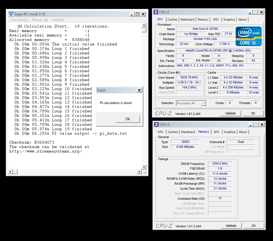Open SPD tab in top CPU-Z window
The width and height of the screenshot is (273, 241).
pyautogui.click(x=216, y=20)
